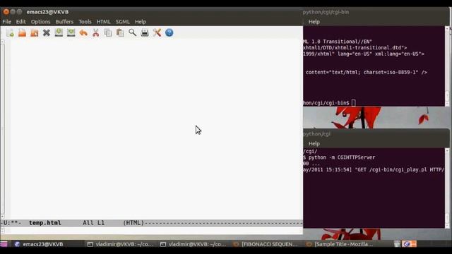Click the cgi-bin$ terminal prompt line
This screenshot has width=452, height=254.
point(330,103)
